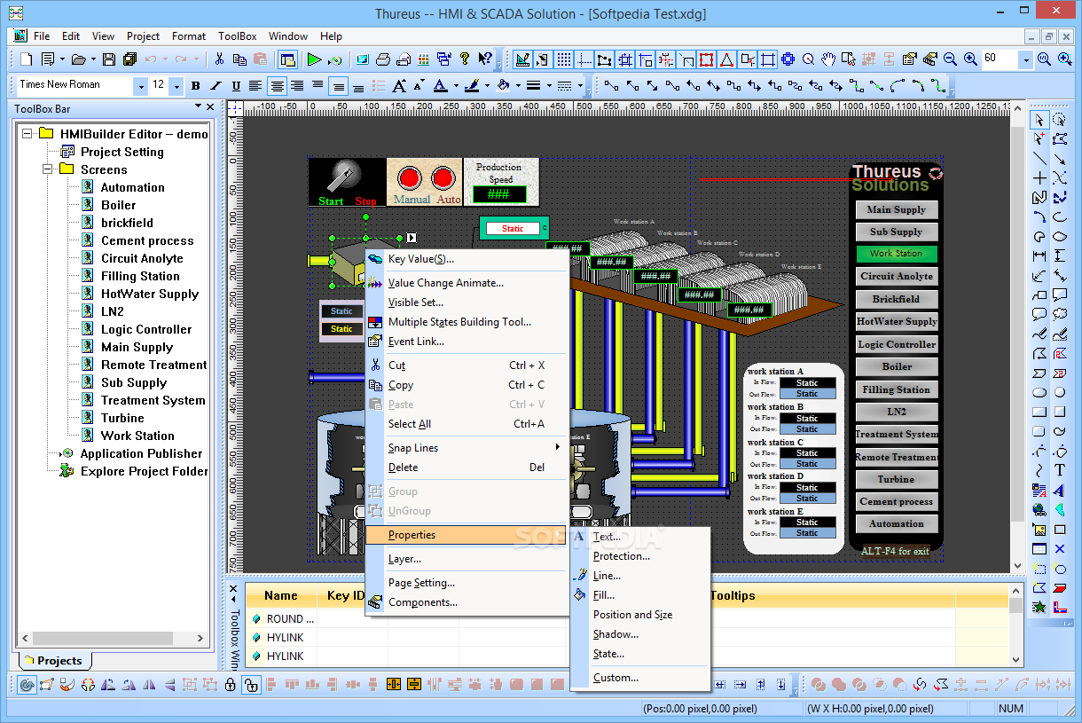Screen dimensions: 1082x723
Task: Collapse the Screens tree folder
Action: (x=47, y=169)
